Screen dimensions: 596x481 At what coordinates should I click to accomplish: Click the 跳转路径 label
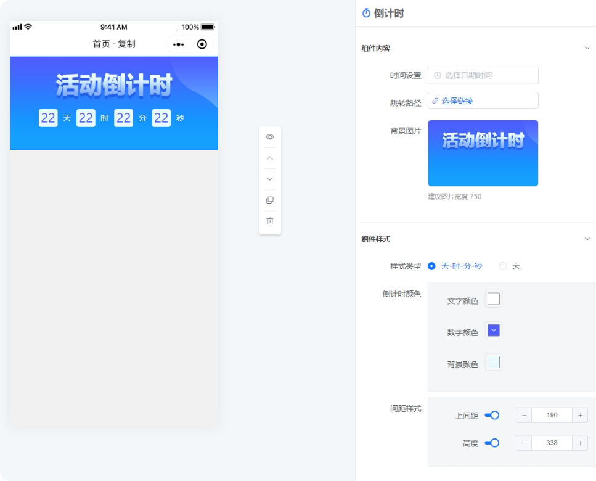coord(406,103)
